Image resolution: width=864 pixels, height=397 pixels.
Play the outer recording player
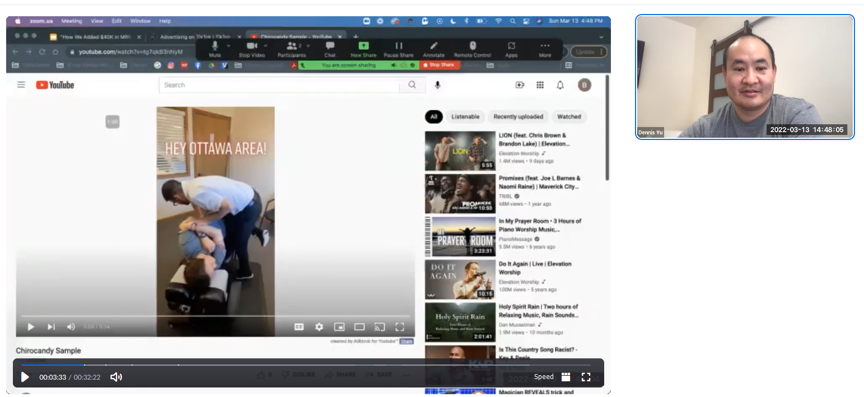click(25, 377)
